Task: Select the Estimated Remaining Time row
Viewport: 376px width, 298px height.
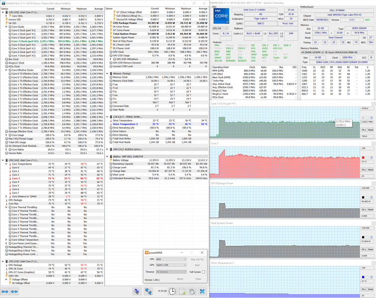Action: (157, 178)
